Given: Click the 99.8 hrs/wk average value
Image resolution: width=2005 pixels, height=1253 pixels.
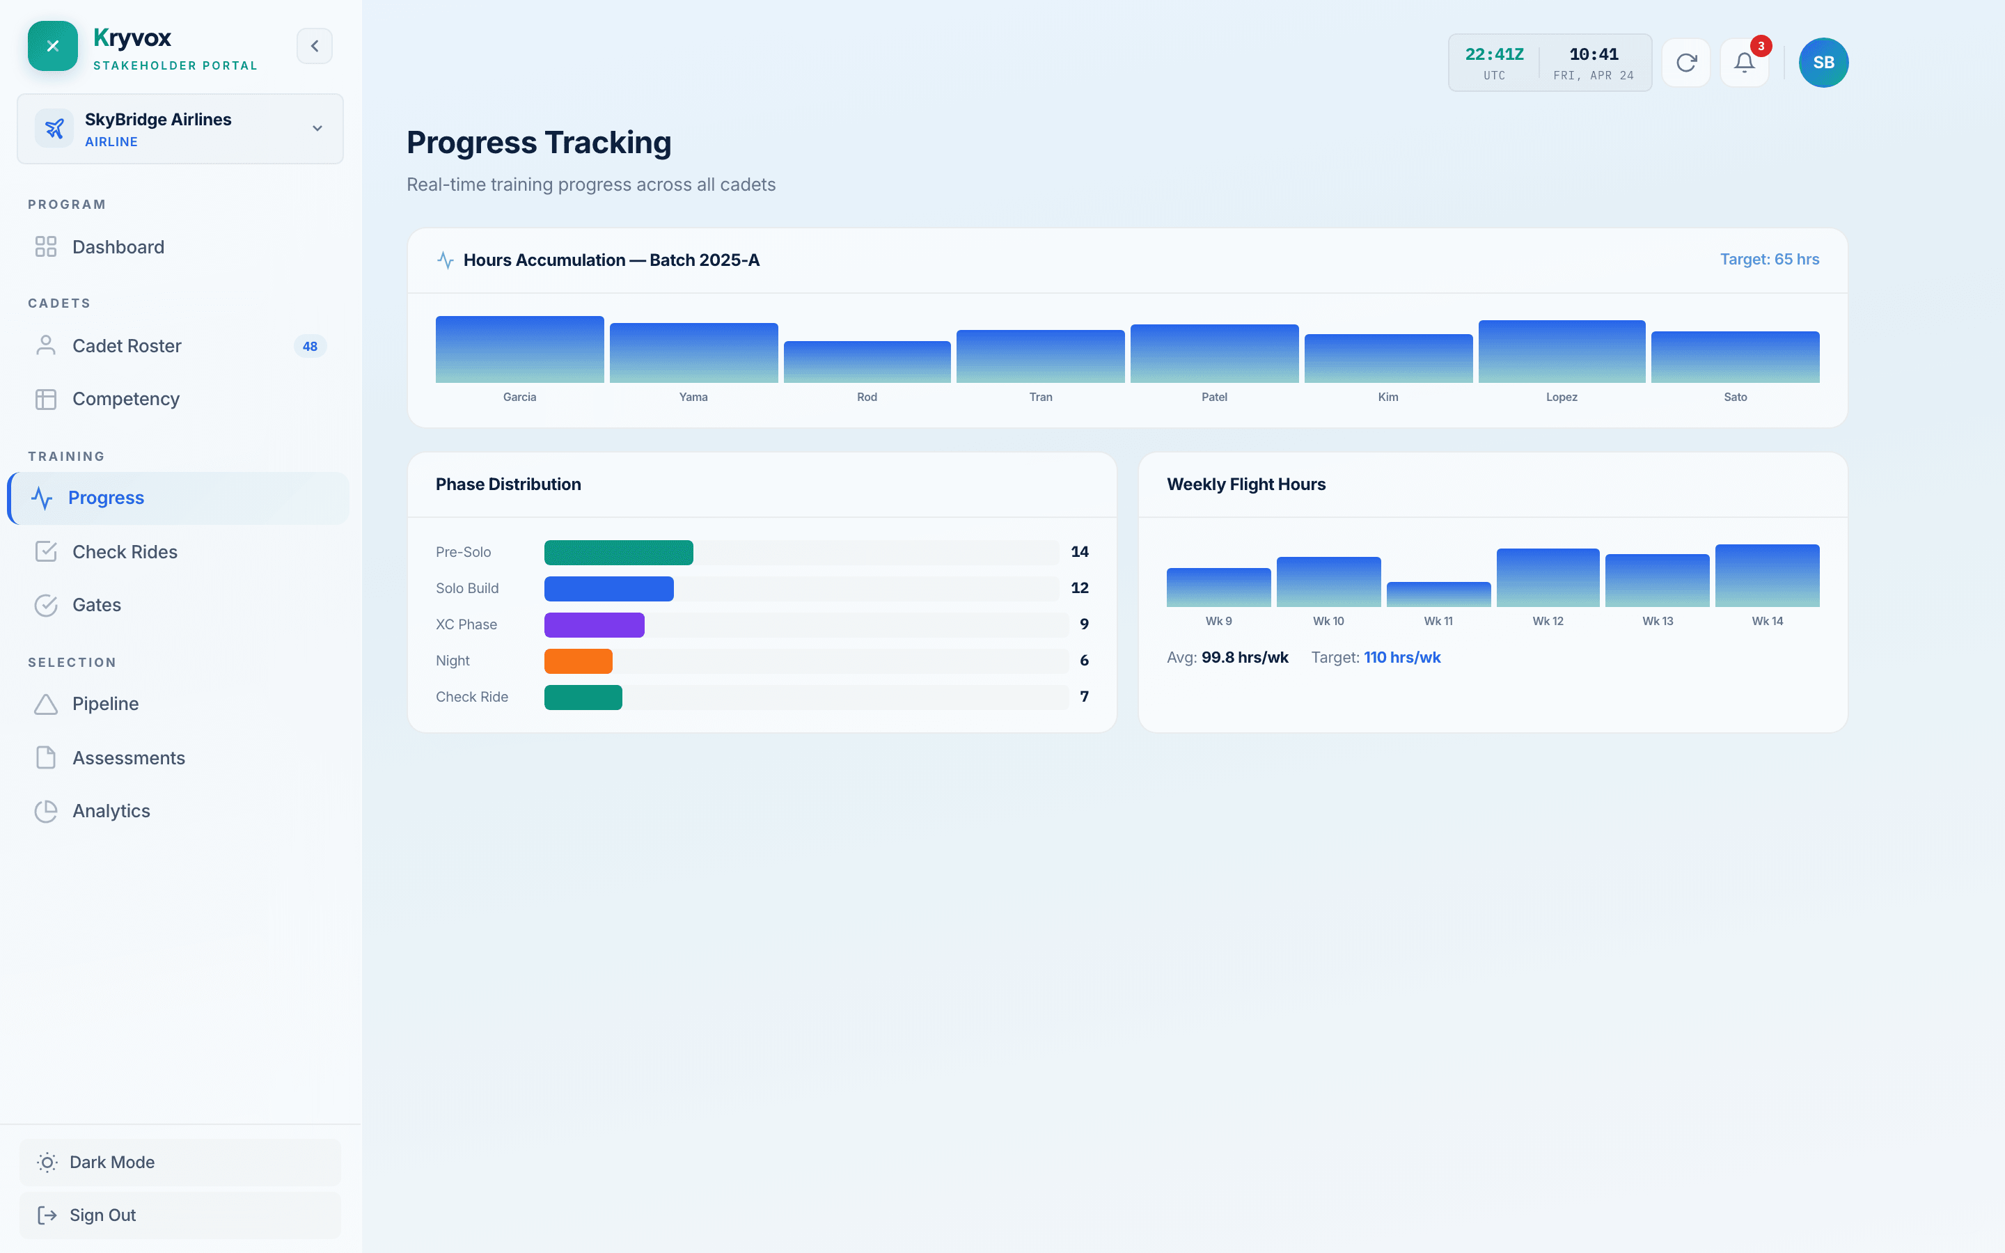Looking at the screenshot, I should click(1245, 657).
